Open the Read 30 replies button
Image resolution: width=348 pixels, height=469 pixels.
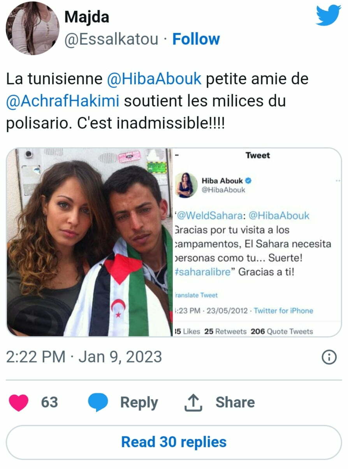174,442
